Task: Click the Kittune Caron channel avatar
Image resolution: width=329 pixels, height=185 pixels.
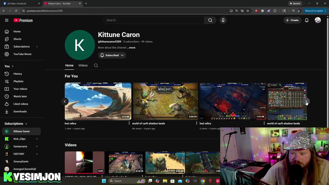Action: coord(80,45)
